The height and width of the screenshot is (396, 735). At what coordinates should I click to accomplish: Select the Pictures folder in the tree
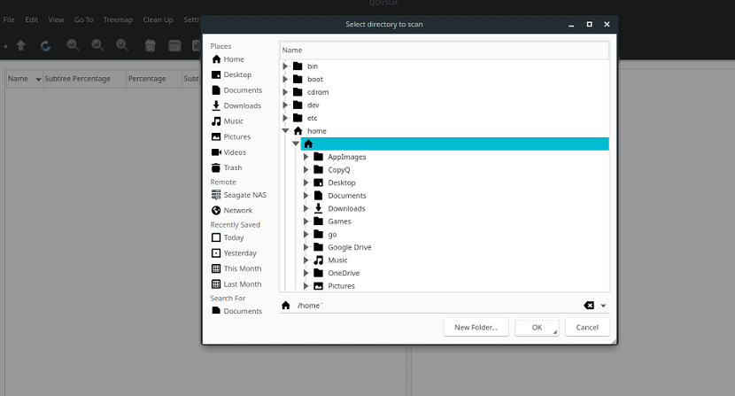pyautogui.click(x=341, y=286)
